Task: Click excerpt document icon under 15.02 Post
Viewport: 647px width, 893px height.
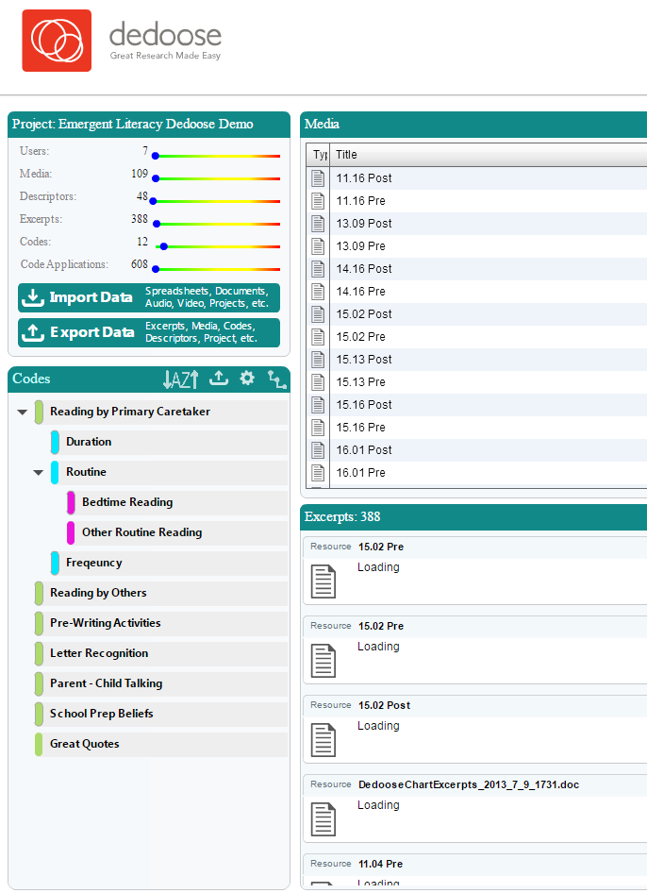Action: point(323,740)
